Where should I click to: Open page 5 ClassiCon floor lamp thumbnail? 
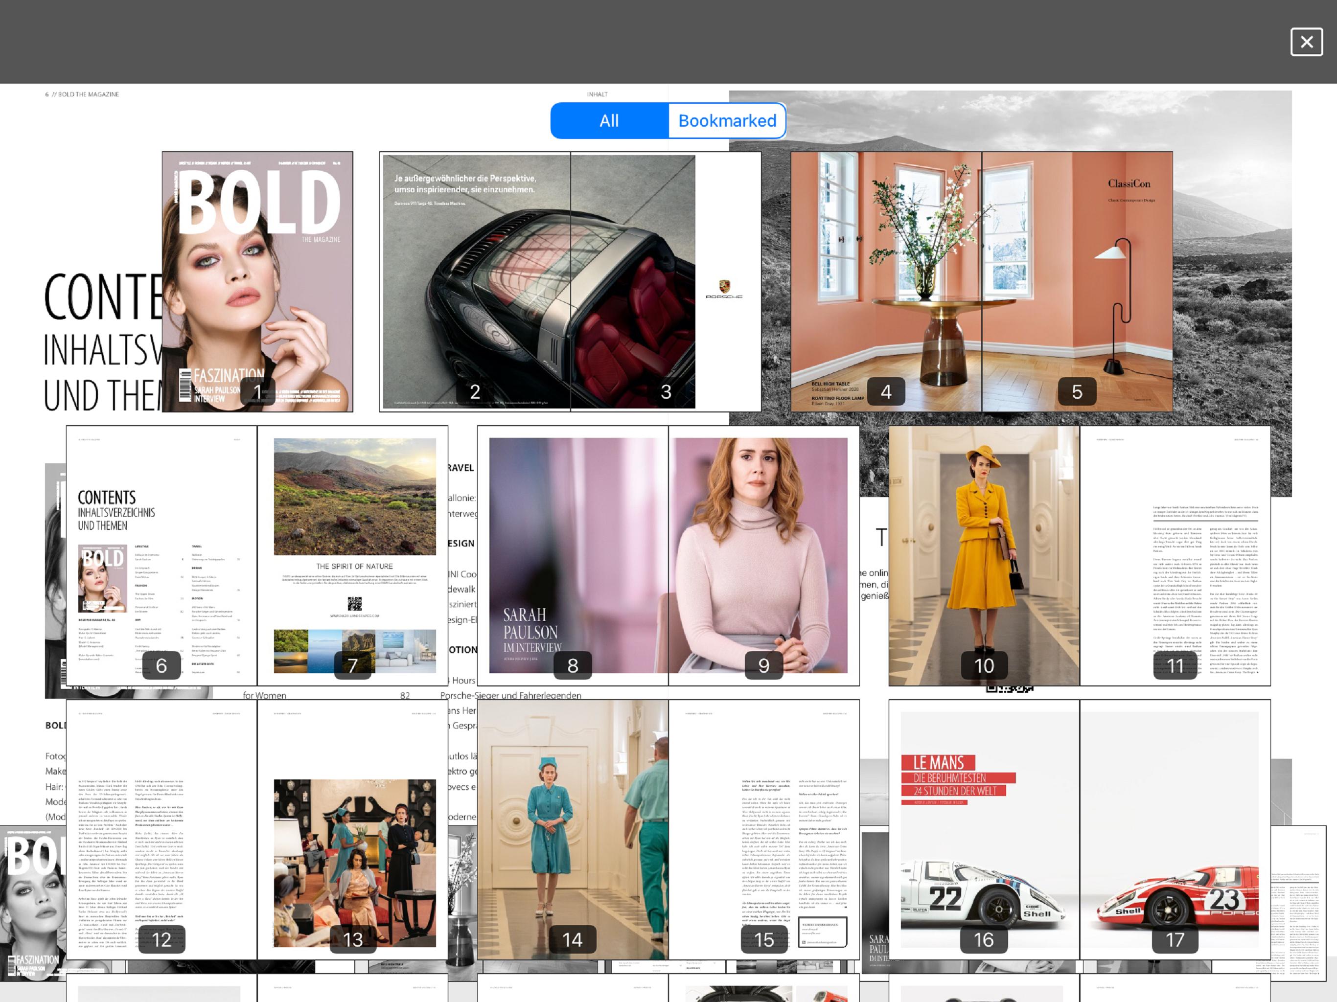[1077, 282]
